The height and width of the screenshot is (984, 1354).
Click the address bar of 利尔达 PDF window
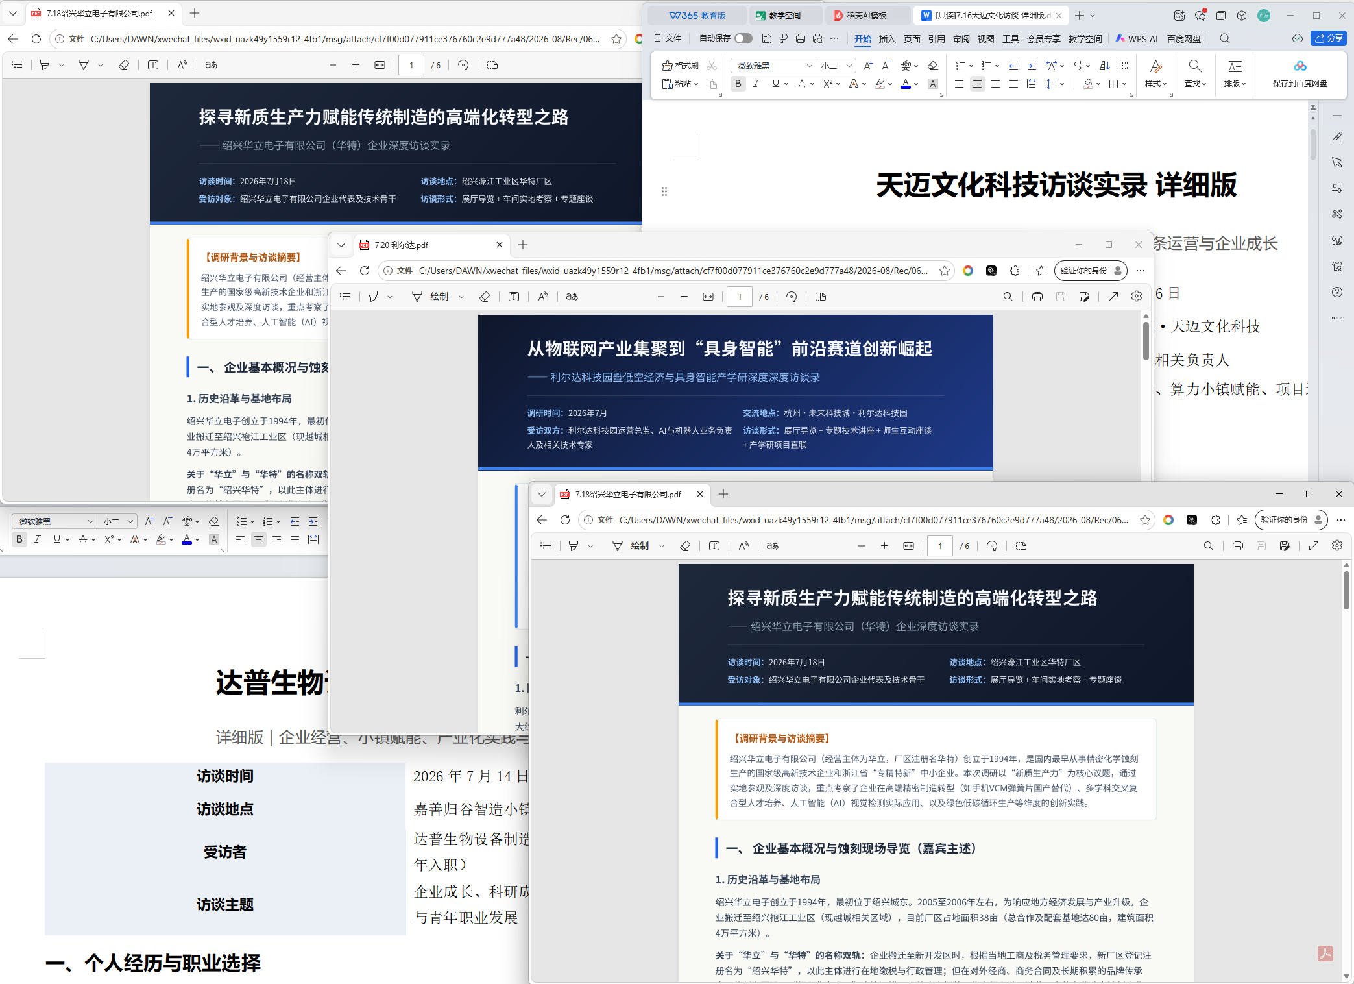coord(666,271)
